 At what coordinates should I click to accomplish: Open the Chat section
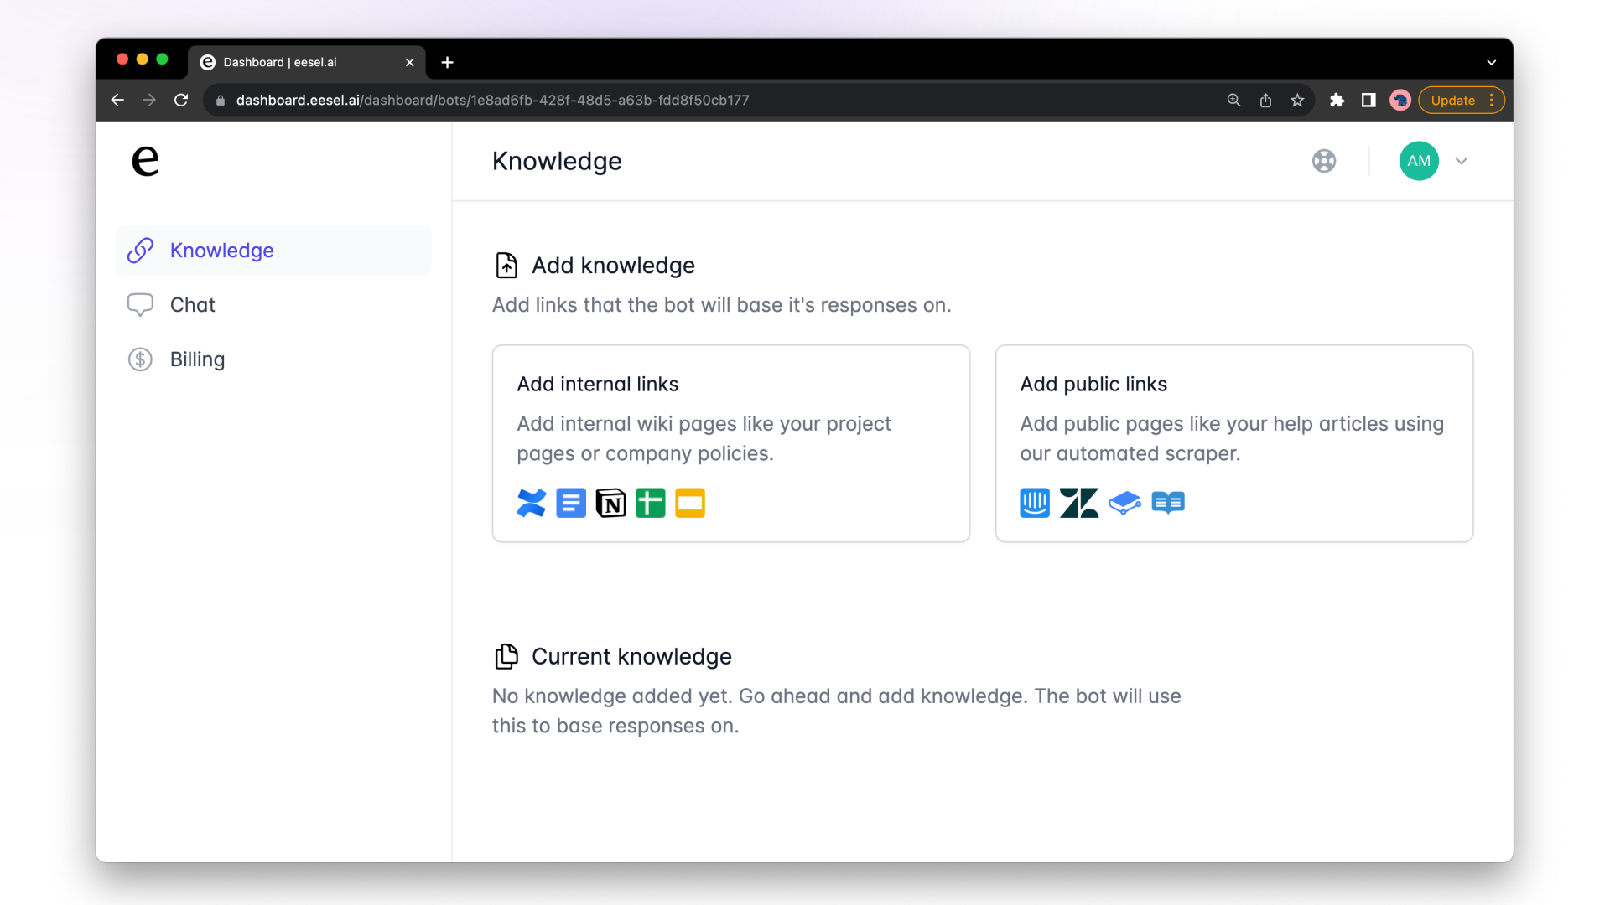[x=192, y=304]
